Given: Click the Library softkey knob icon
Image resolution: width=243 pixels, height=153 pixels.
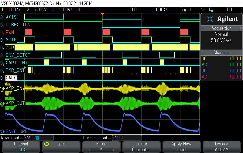Looking at the screenshot, I should [x=207, y=144].
